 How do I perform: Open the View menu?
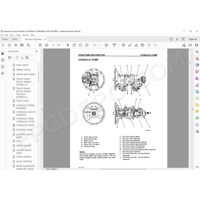[12, 35]
